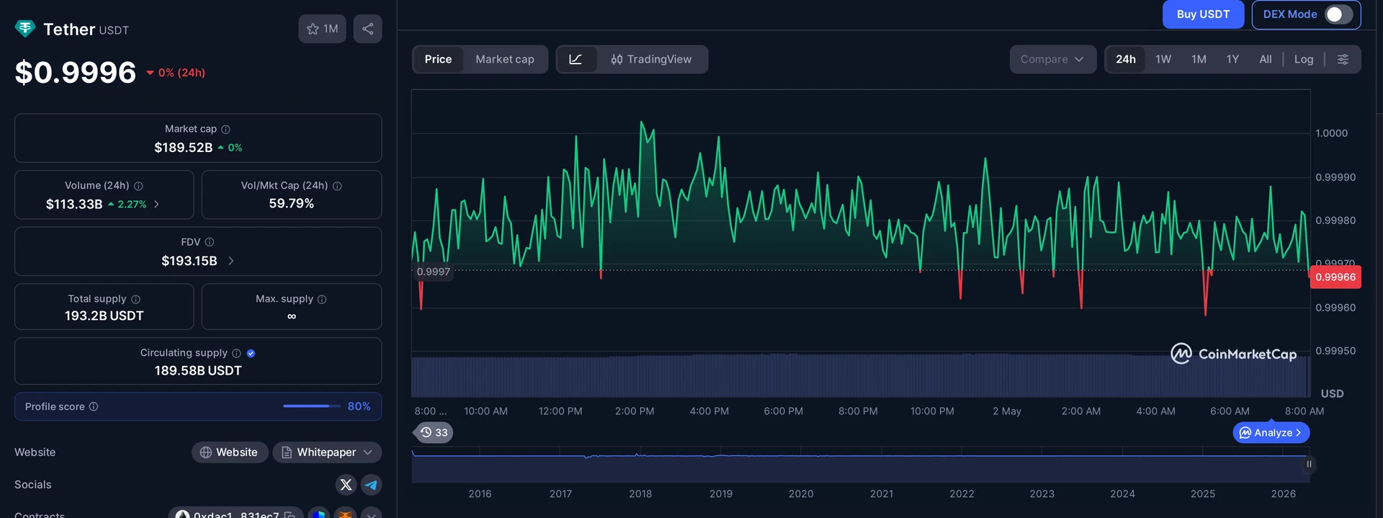This screenshot has width=1383, height=518.
Task: Open the 33 events history badge
Action: pos(434,432)
